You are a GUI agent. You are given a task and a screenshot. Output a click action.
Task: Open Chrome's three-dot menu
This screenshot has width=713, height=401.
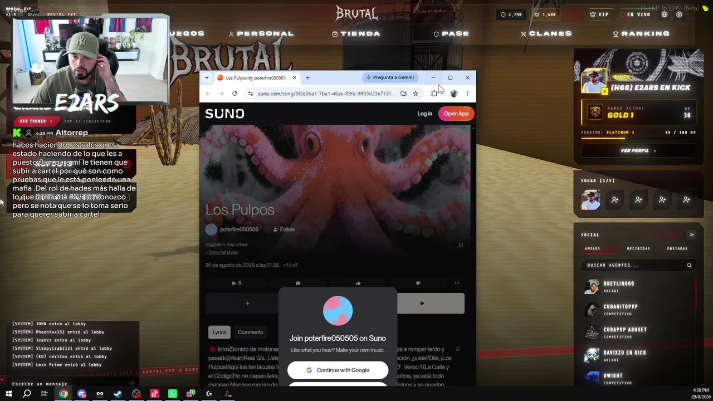coord(467,94)
